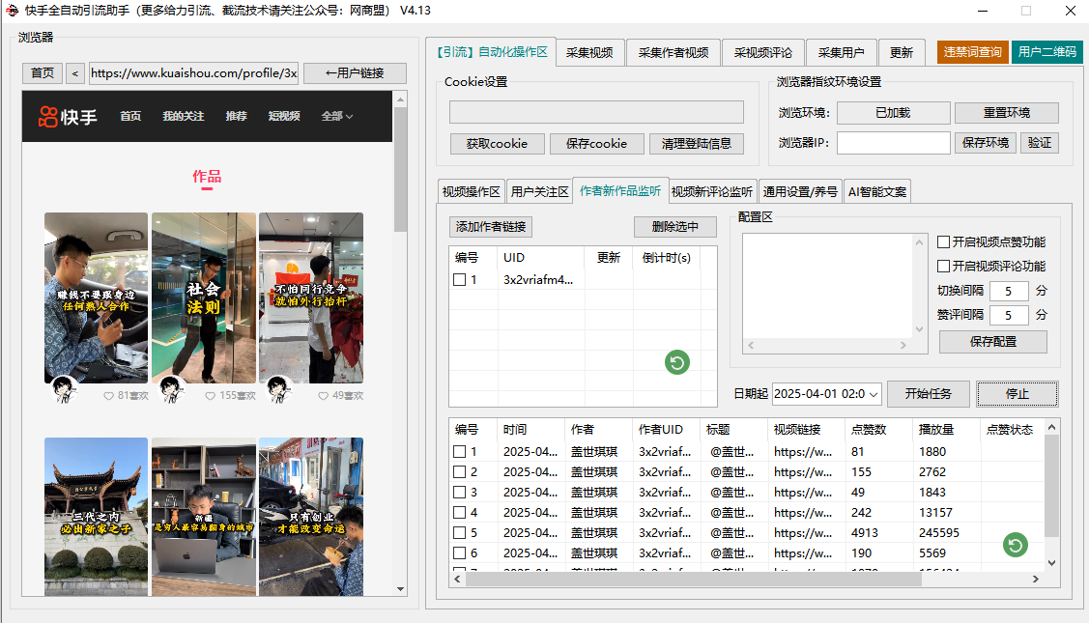The width and height of the screenshot is (1089, 623).
Task: Open the 社会法则 video thumbnail
Action: [x=204, y=297]
